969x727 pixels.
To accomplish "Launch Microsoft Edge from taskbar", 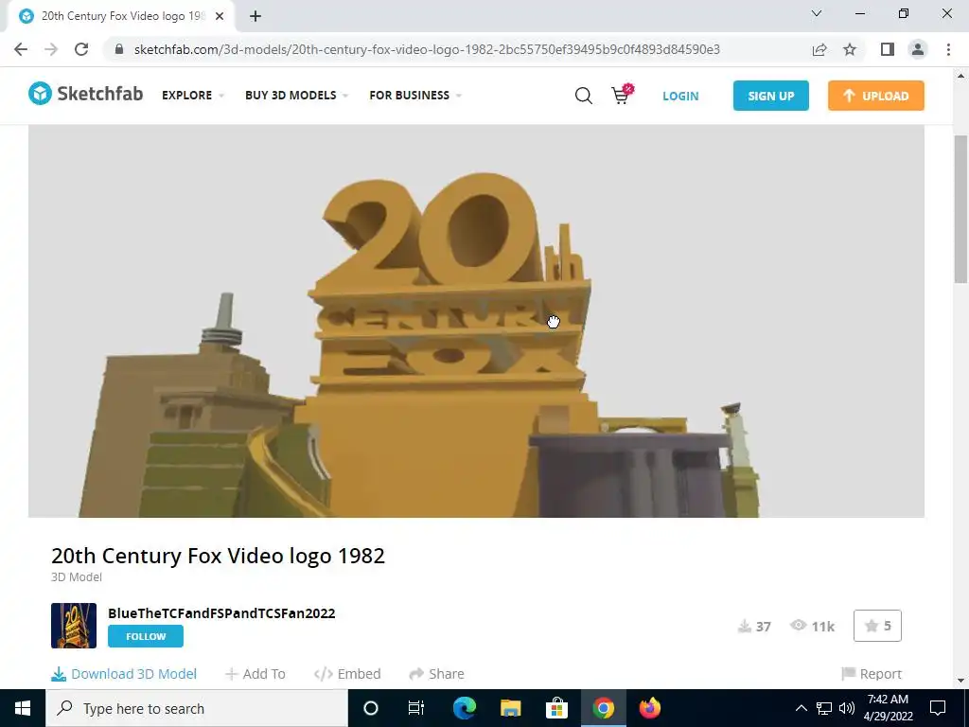I will (464, 708).
